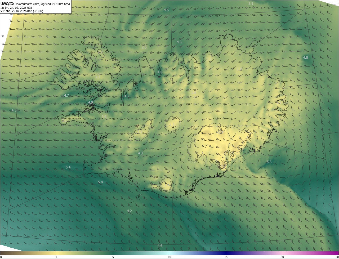This screenshot has height=259, width=339.
Task: Click the 30 tick label on the color bar
Action: (282, 257)
